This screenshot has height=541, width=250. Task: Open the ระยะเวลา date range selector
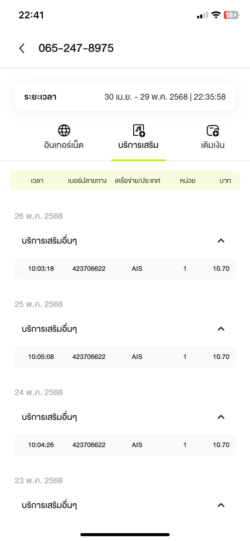[125, 97]
